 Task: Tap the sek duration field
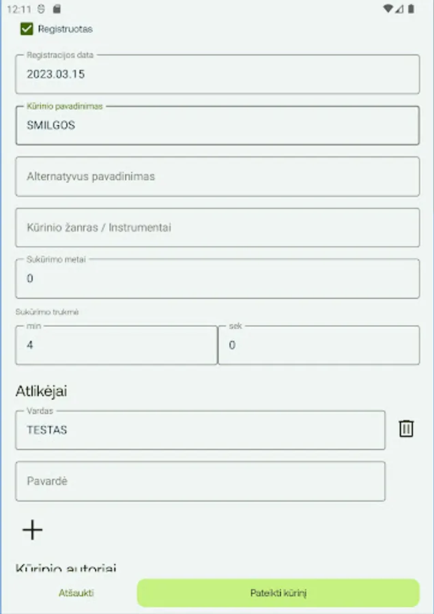[319, 345]
